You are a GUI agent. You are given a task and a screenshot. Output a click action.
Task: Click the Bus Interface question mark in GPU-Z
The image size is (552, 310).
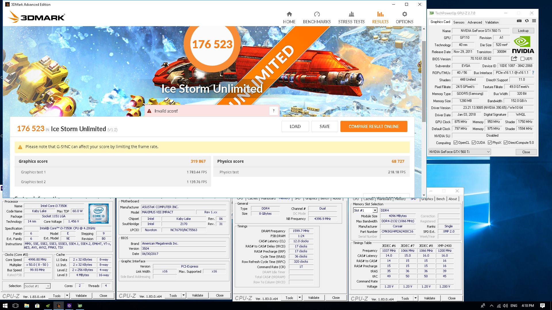click(533, 73)
